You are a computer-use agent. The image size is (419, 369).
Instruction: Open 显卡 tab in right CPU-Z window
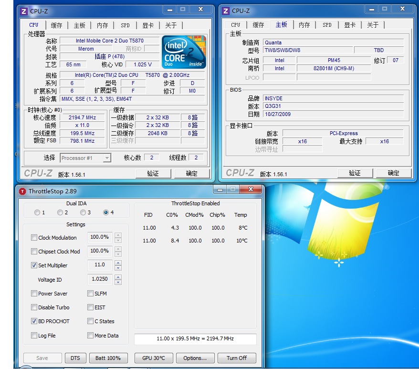[350, 25]
